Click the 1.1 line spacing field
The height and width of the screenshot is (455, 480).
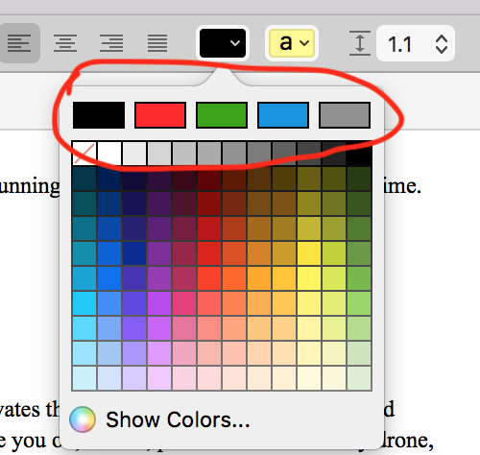[416, 43]
